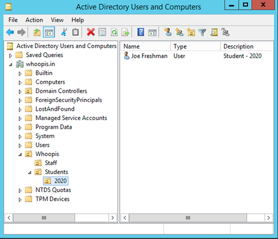The width and height of the screenshot is (278, 239).
Task: Collapse the Whoopis OU arrow
Action: pos(20,154)
